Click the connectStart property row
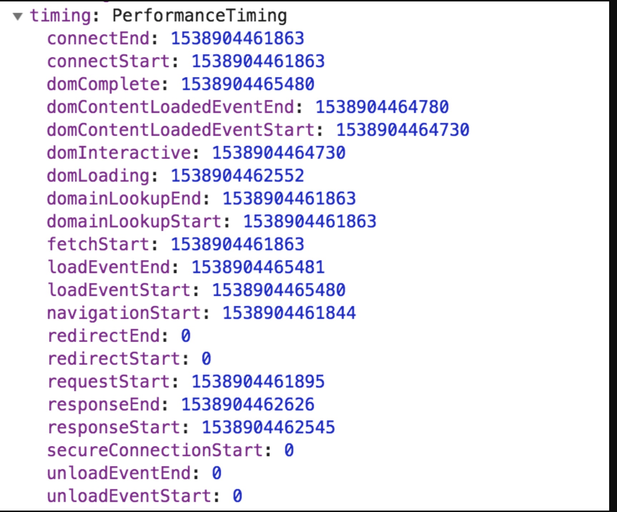This screenshot has width=617, height=512. [108, 61]
